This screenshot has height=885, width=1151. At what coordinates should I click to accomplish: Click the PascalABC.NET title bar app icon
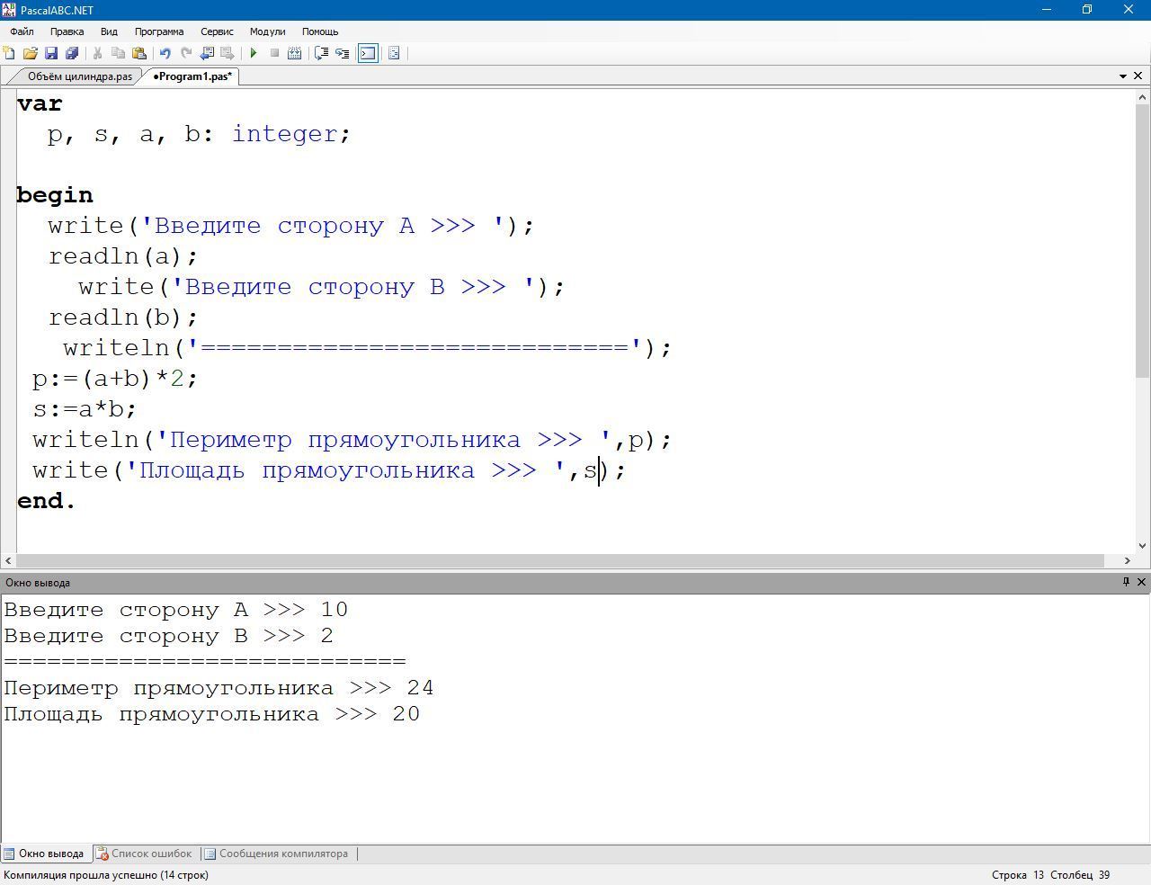pos(9,9)
